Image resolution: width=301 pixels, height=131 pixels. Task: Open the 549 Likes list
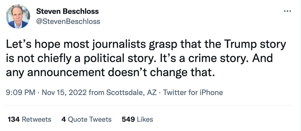click(x=137, y=119)
